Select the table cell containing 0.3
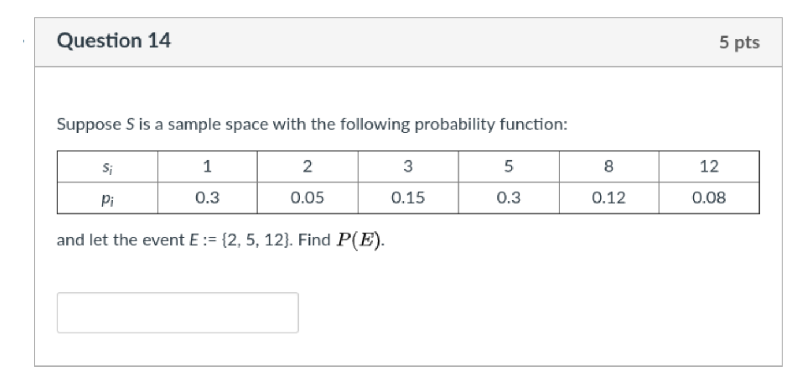The width and height of the screenshot is (796, 381). [208, 197]
